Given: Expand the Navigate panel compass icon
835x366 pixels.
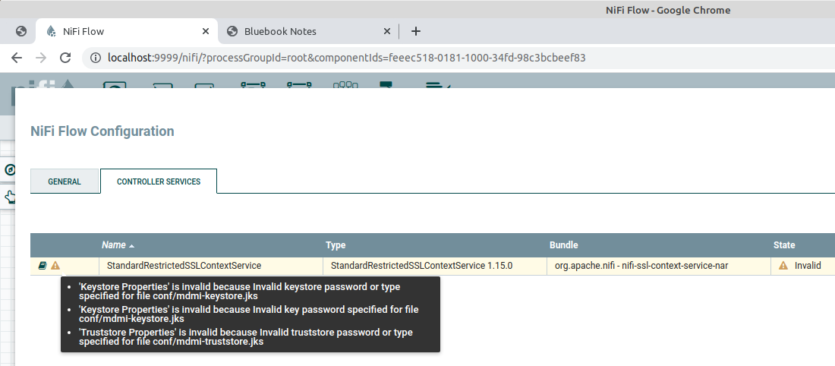Looking at the screenshot, I should (10, 170).
